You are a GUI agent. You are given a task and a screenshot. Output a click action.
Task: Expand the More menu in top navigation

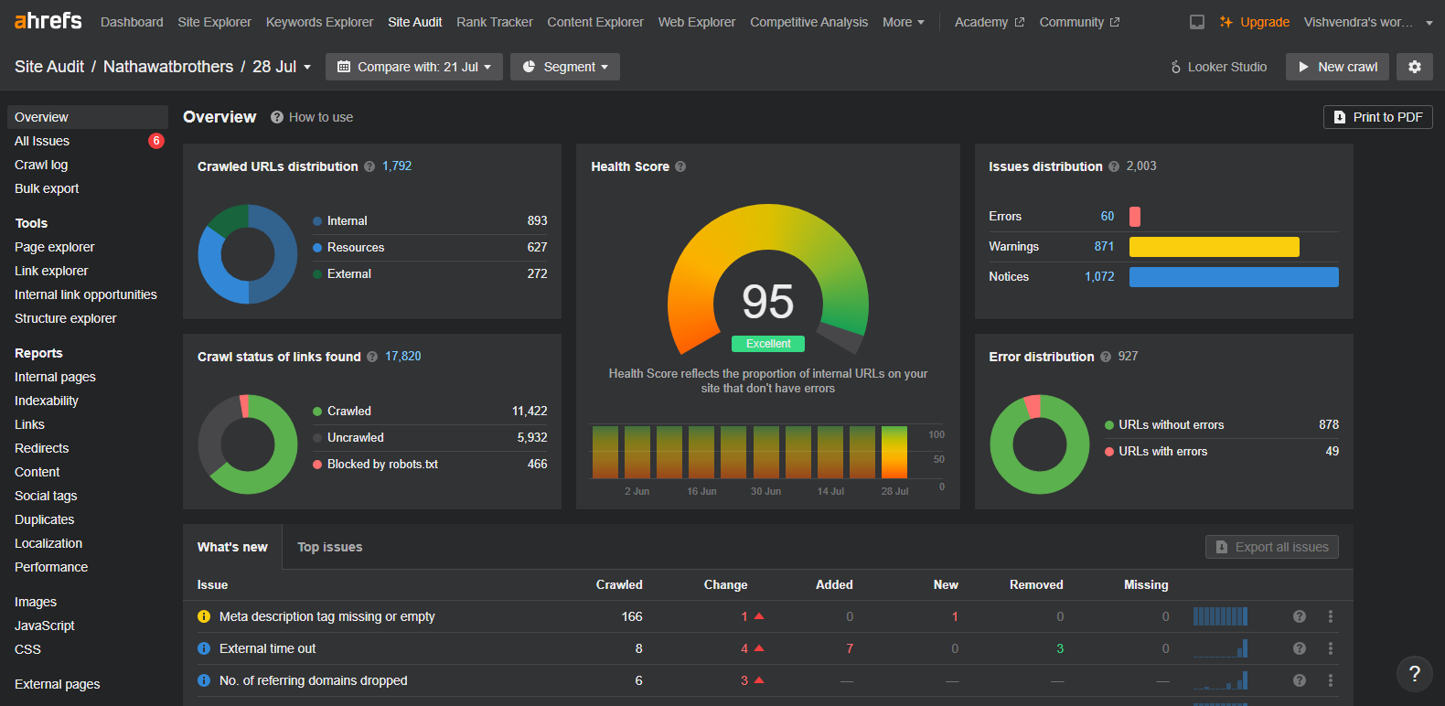click(904, 22)
